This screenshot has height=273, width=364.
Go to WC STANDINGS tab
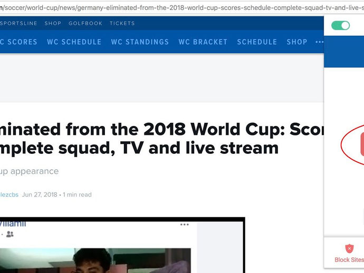pyautogui.click(x=140, y=42)
